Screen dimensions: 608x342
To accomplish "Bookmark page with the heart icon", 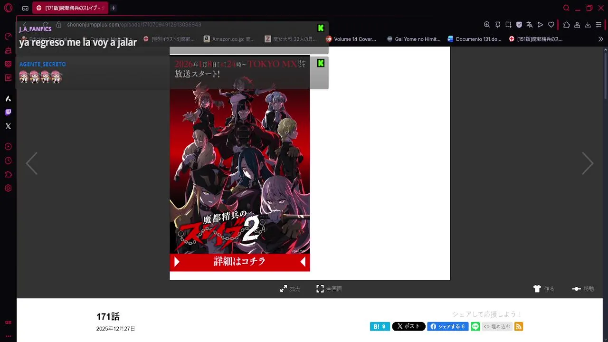I will tap(551, 25).
